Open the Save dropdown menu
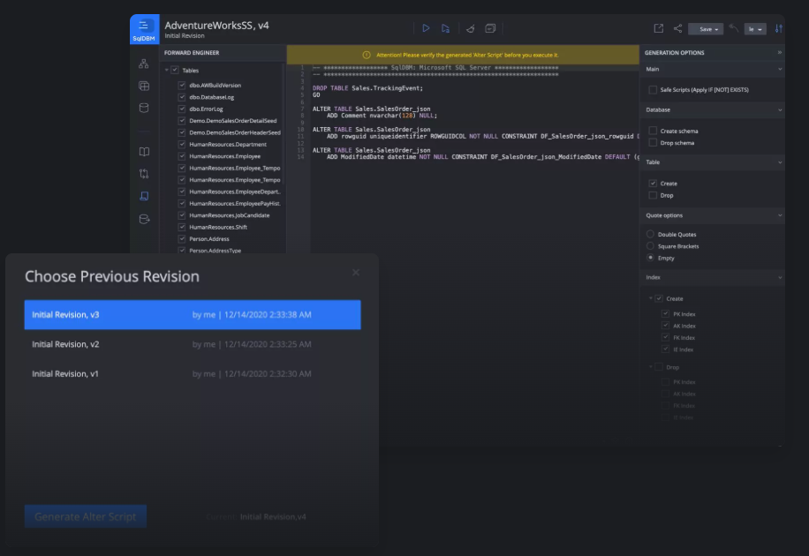Screen dimensions: 809x556 [717, 28]
